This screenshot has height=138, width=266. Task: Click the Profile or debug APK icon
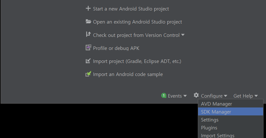point(88,47)
